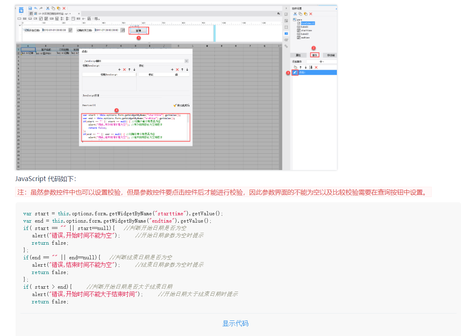Select the para root node in widget tree
Image resolution: width=470 pixels, height=336 pixels.
[x=298, y=20]
